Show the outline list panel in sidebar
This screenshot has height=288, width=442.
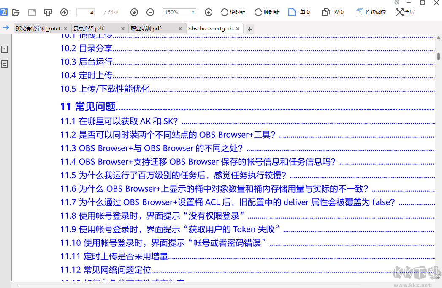pos(4,64)
